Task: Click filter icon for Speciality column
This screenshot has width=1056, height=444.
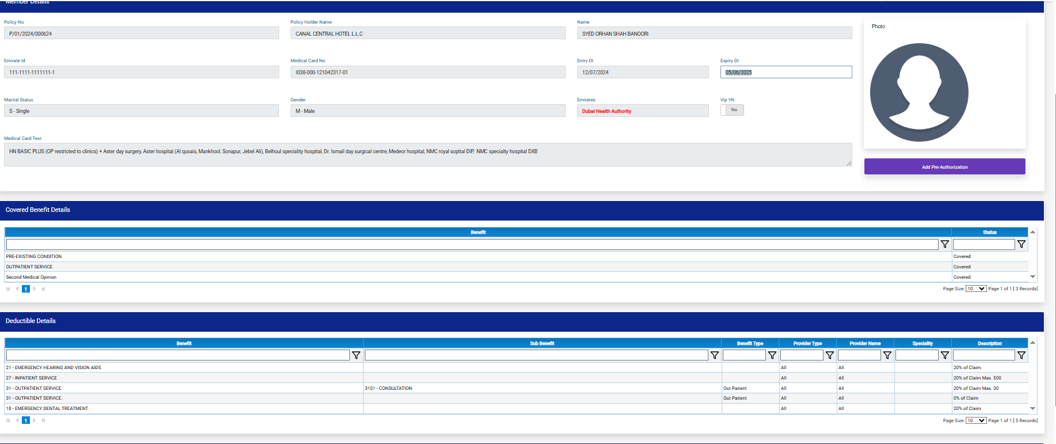Action: coord(944,355)
